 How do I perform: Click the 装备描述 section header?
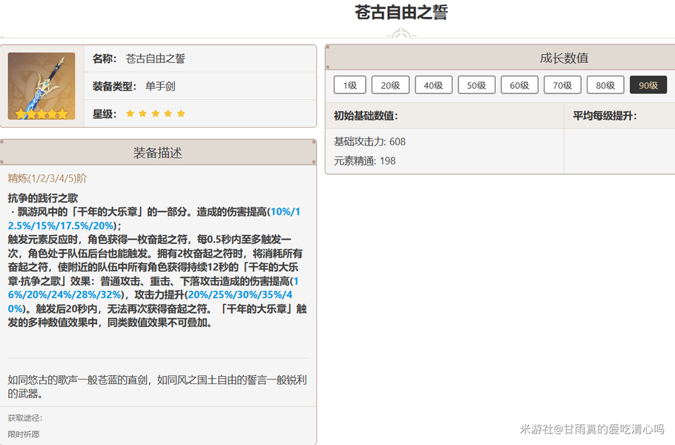point(157,153)
